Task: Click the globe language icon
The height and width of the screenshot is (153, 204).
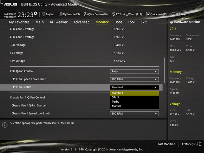Action: pos(44,14)
